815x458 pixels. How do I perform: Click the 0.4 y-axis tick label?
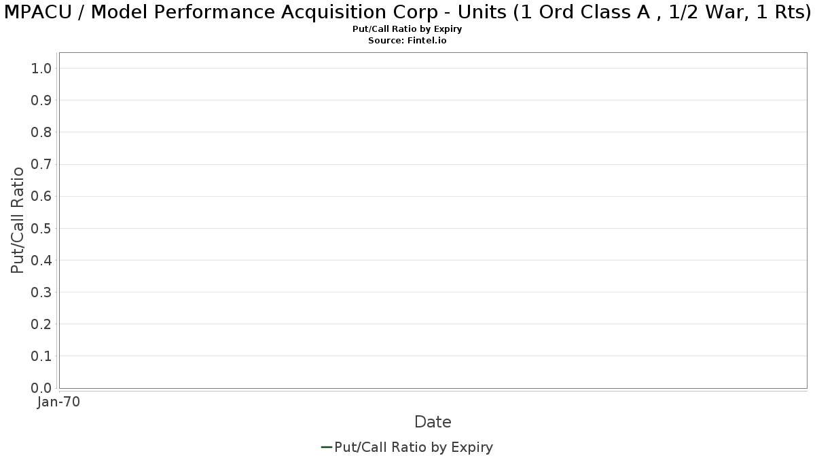pyautogui.click(x=41, y=260)
